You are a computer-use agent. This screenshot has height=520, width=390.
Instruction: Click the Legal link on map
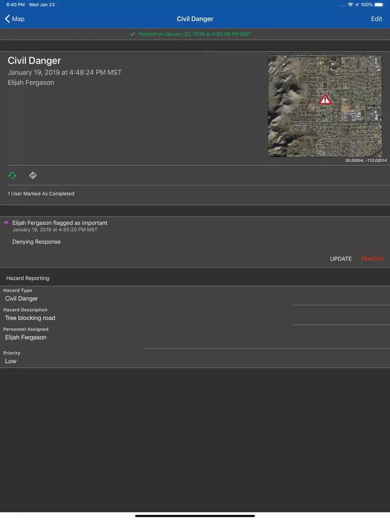[x=276, y=152]
